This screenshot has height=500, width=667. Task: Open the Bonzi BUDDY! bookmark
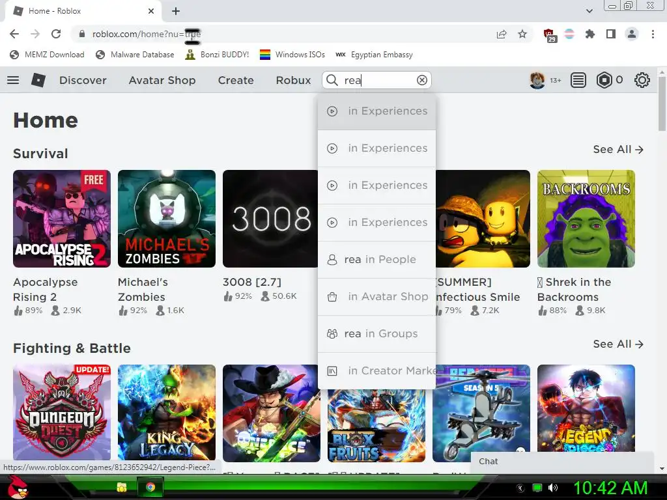(x=217, y=55)
